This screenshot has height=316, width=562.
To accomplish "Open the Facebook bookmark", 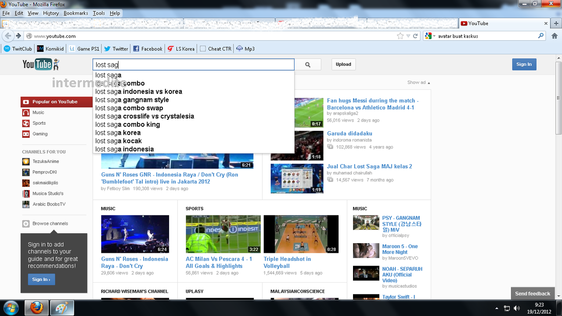I will pos(148,49).
